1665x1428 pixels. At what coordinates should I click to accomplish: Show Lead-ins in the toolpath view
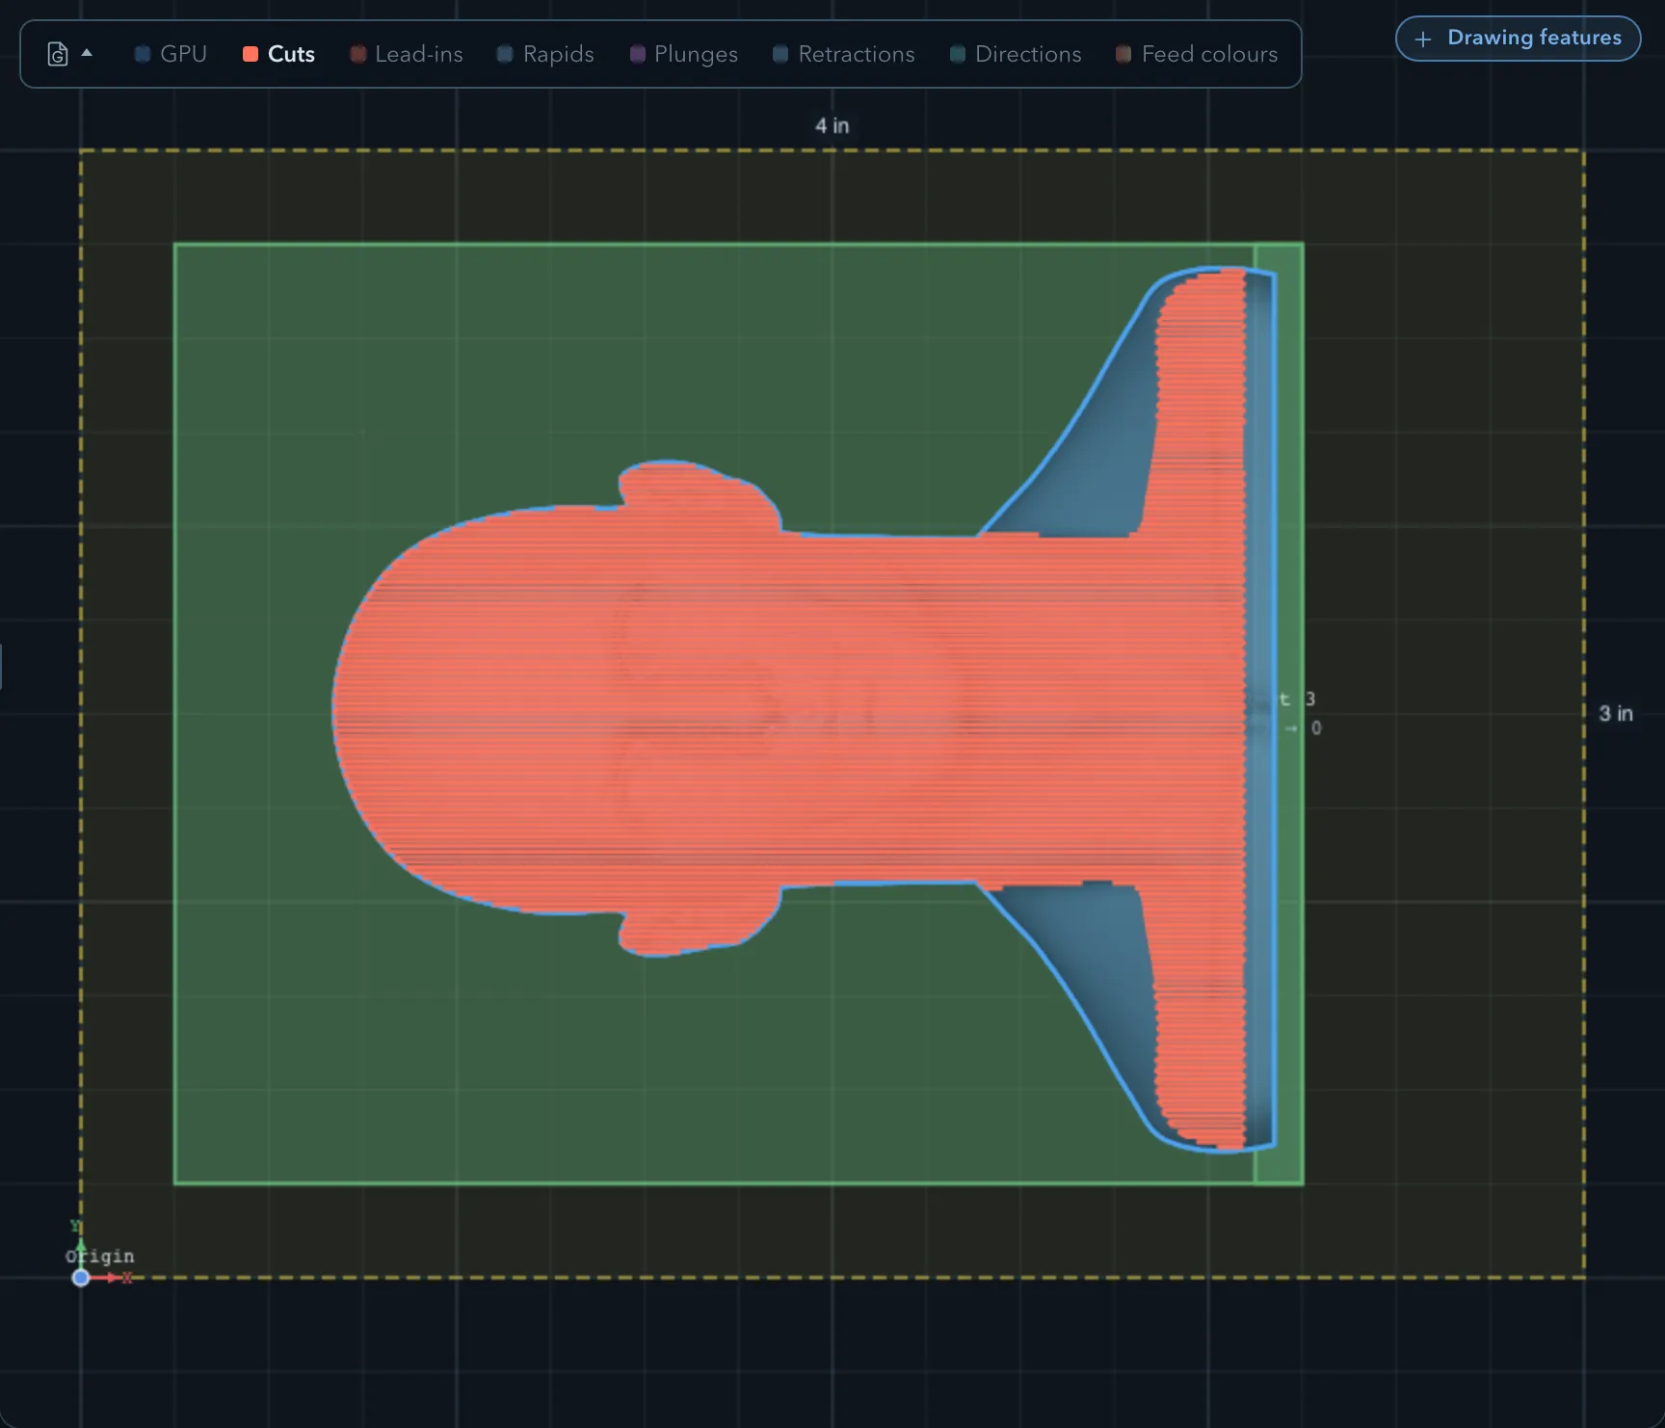407,54
